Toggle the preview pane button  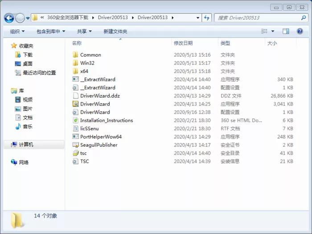pos(286,31)
